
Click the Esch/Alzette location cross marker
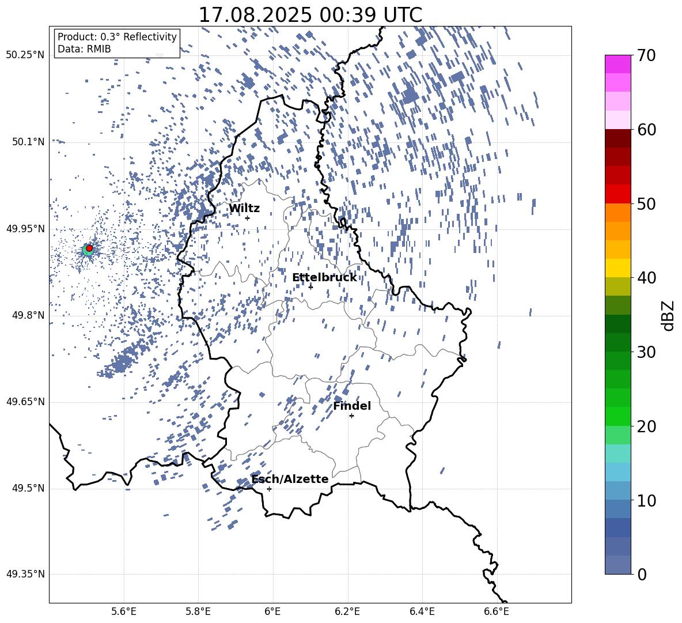click(x=269, y=489)
